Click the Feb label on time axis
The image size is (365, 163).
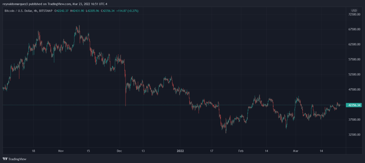click(241, 151)
